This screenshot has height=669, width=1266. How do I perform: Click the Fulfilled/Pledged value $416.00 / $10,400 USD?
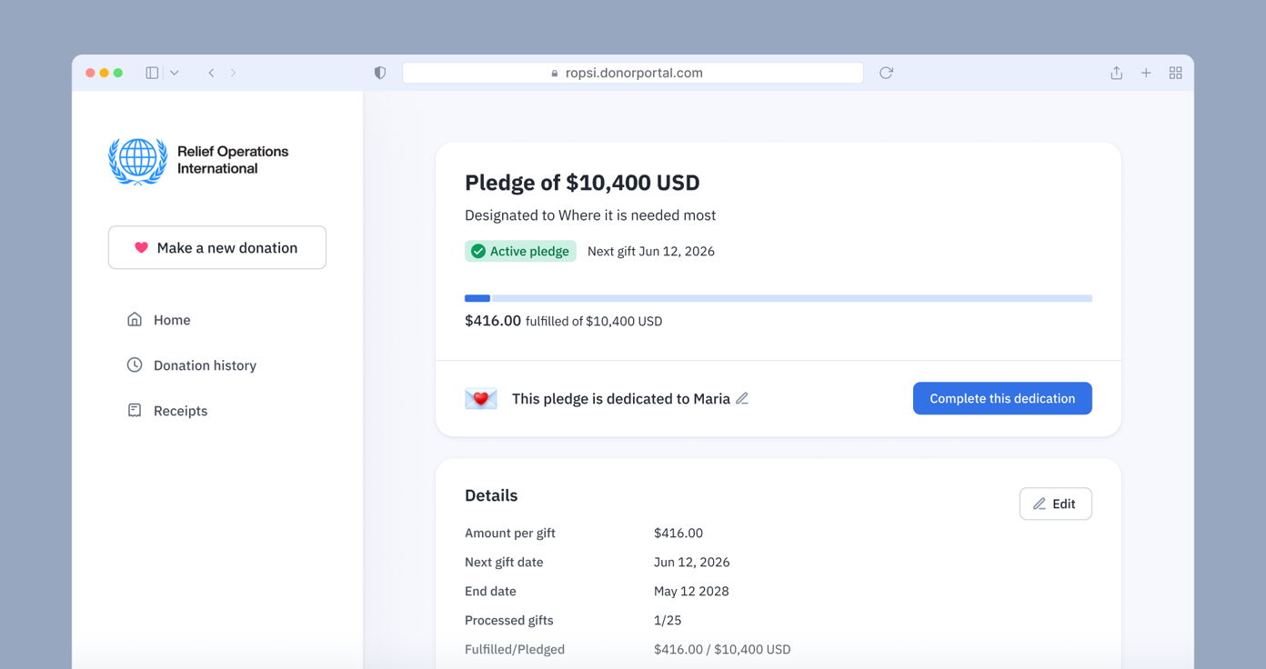click(722, 649)
